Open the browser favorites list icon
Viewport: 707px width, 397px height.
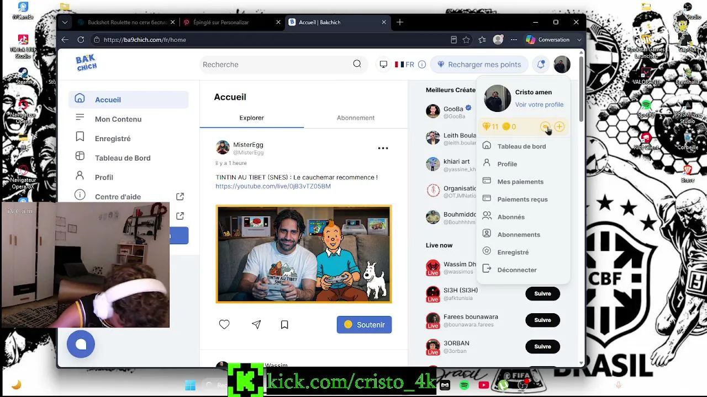(x=482, y=40)
